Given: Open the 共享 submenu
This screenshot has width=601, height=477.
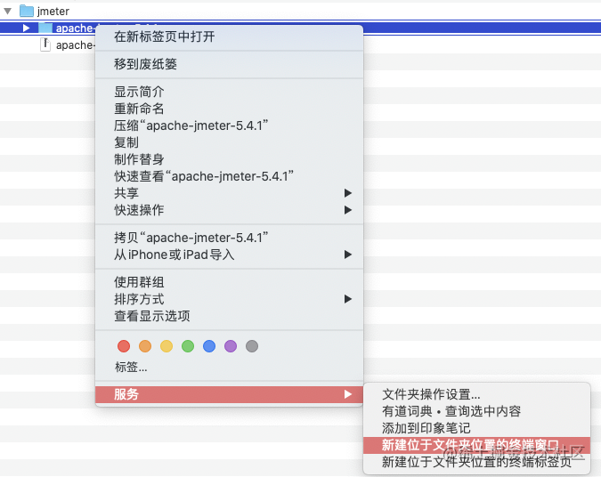Looking at the screenshot, I should click(229, 193).
